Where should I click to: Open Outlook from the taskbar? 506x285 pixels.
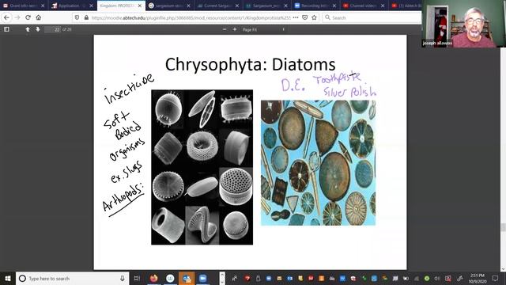click(187, 278)
